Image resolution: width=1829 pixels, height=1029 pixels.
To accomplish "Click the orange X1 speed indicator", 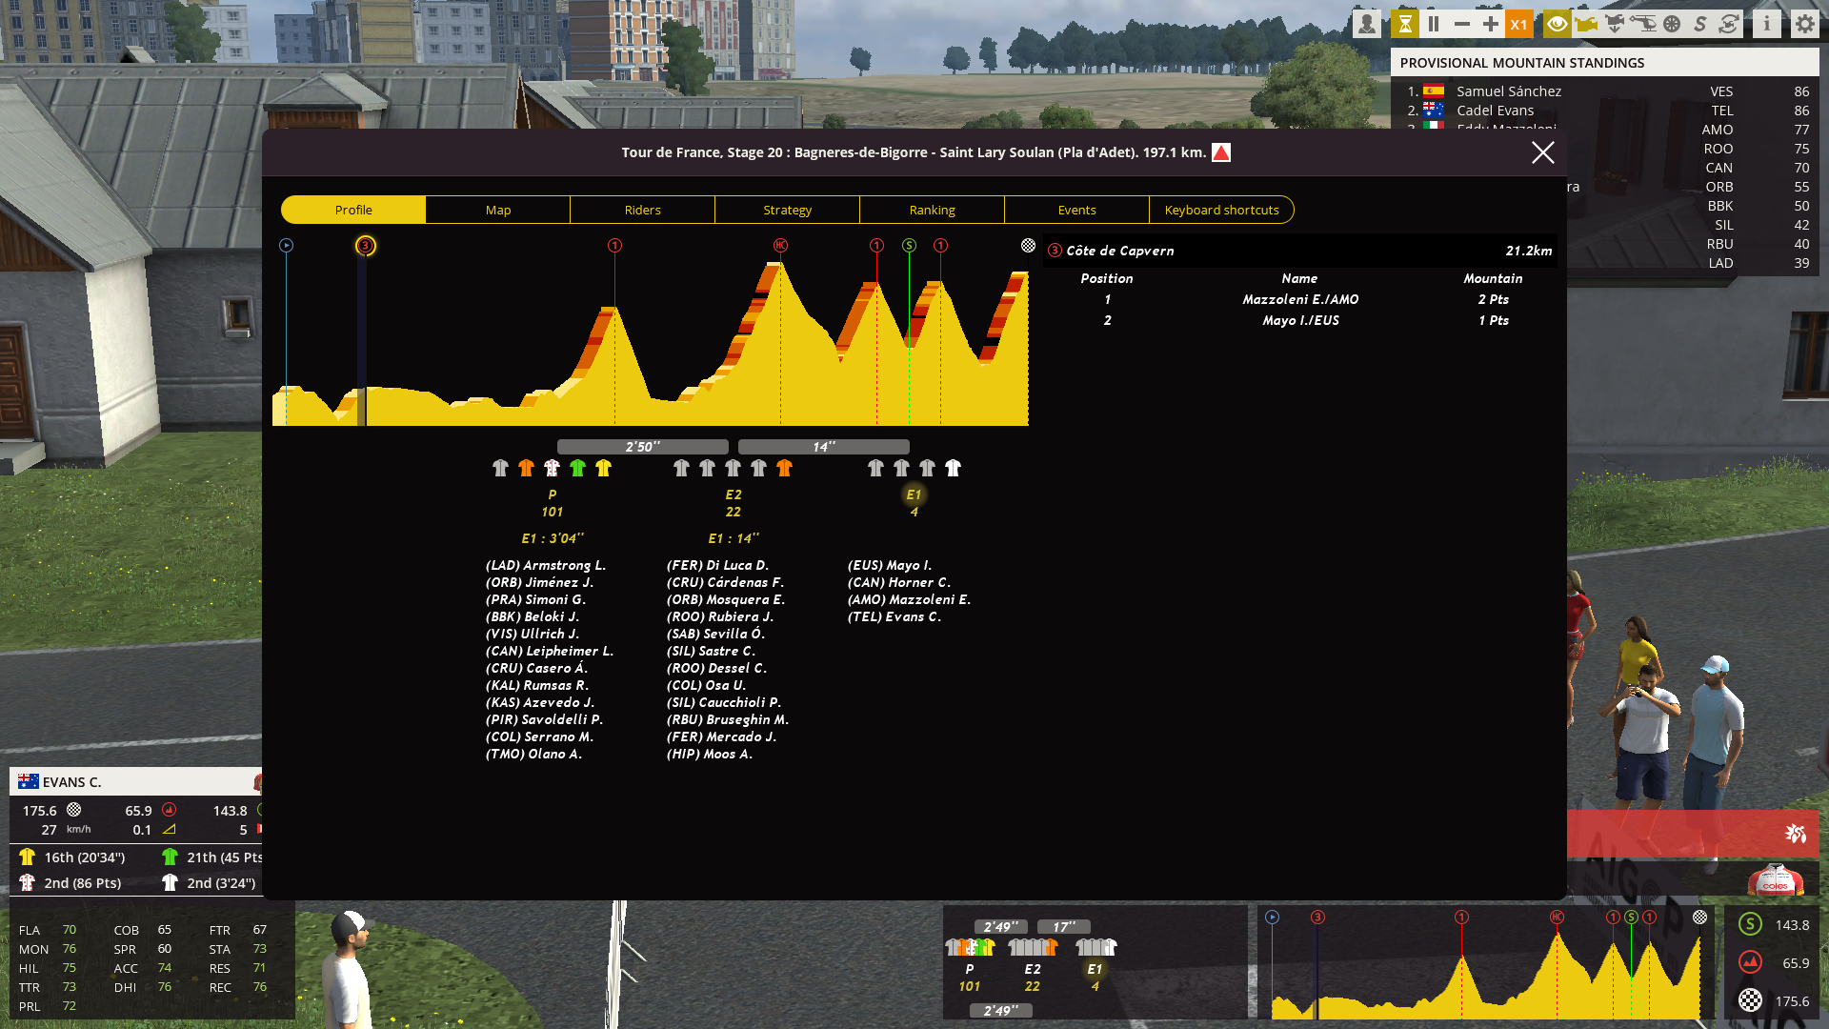I will click(x=1519, y=24).
